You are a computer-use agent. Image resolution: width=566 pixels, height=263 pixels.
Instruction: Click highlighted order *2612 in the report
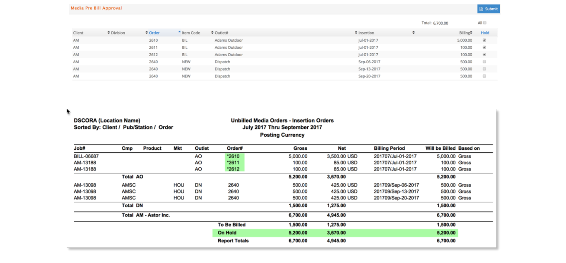tap(233, 169)
